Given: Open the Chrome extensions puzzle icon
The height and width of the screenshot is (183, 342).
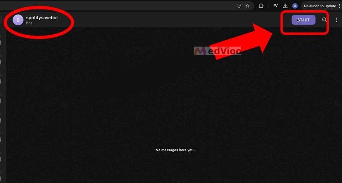Looking at the screenshot, I should [261, 6].
